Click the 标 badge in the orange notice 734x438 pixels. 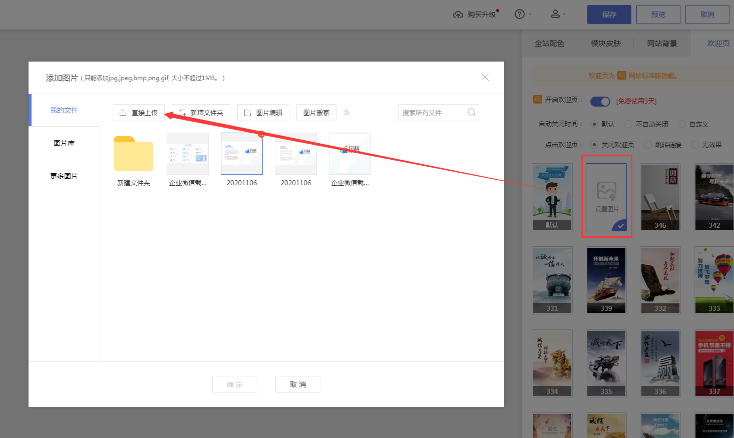(x=622, y=76)
